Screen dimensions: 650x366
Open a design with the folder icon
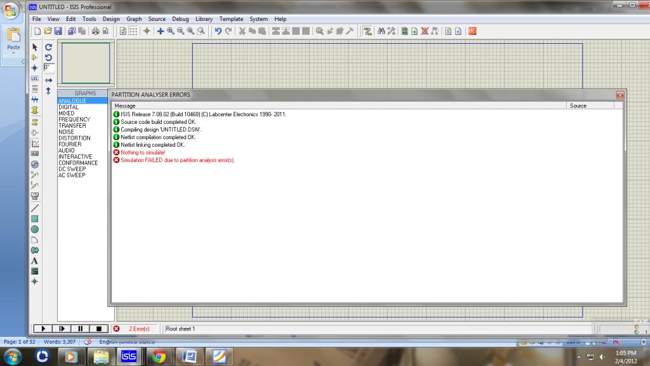pos(48,31)
